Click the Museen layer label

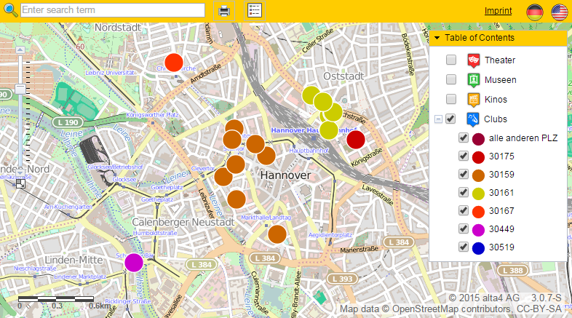[x=500, y=80]
